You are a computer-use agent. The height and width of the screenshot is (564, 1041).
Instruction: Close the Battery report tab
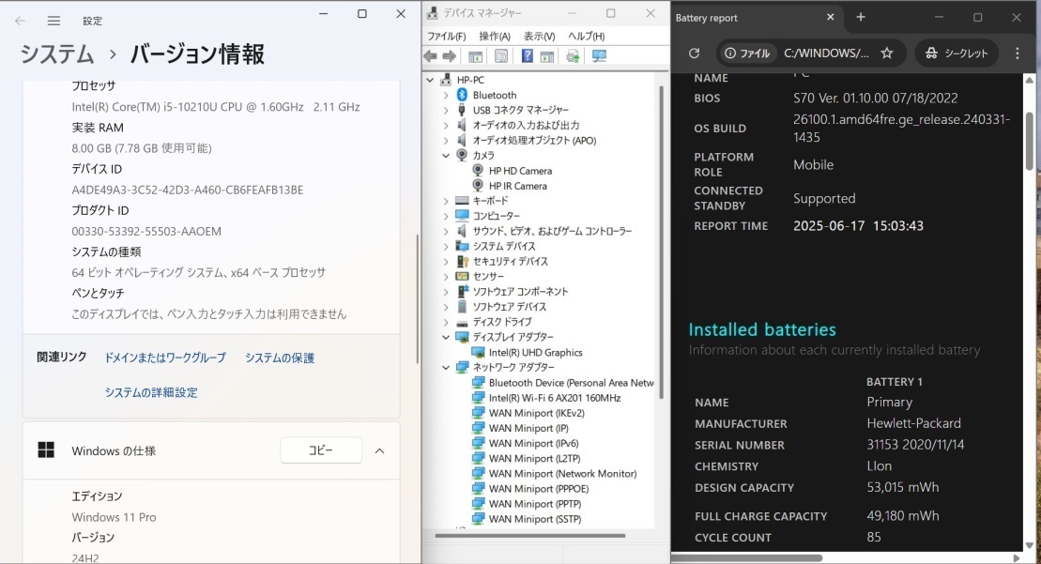tap(830, 17)
